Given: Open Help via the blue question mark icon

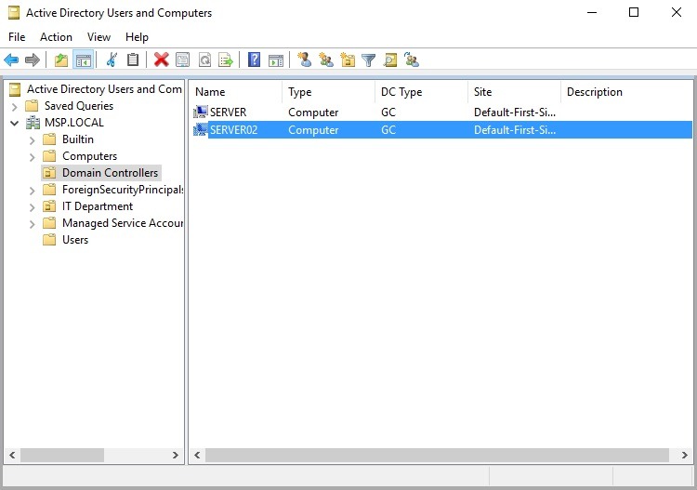Looking at the screenshot, I should click(254, 60).
